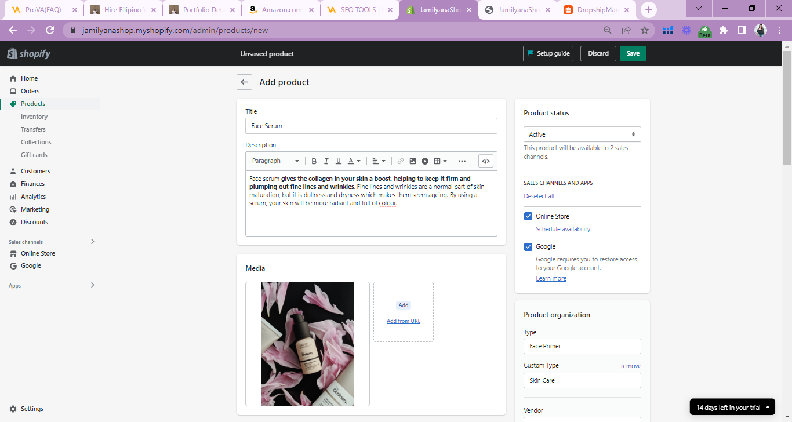Navigate back with the browser back arrow
The width and height of the screenshot is (792, 422).
point(13,30)
